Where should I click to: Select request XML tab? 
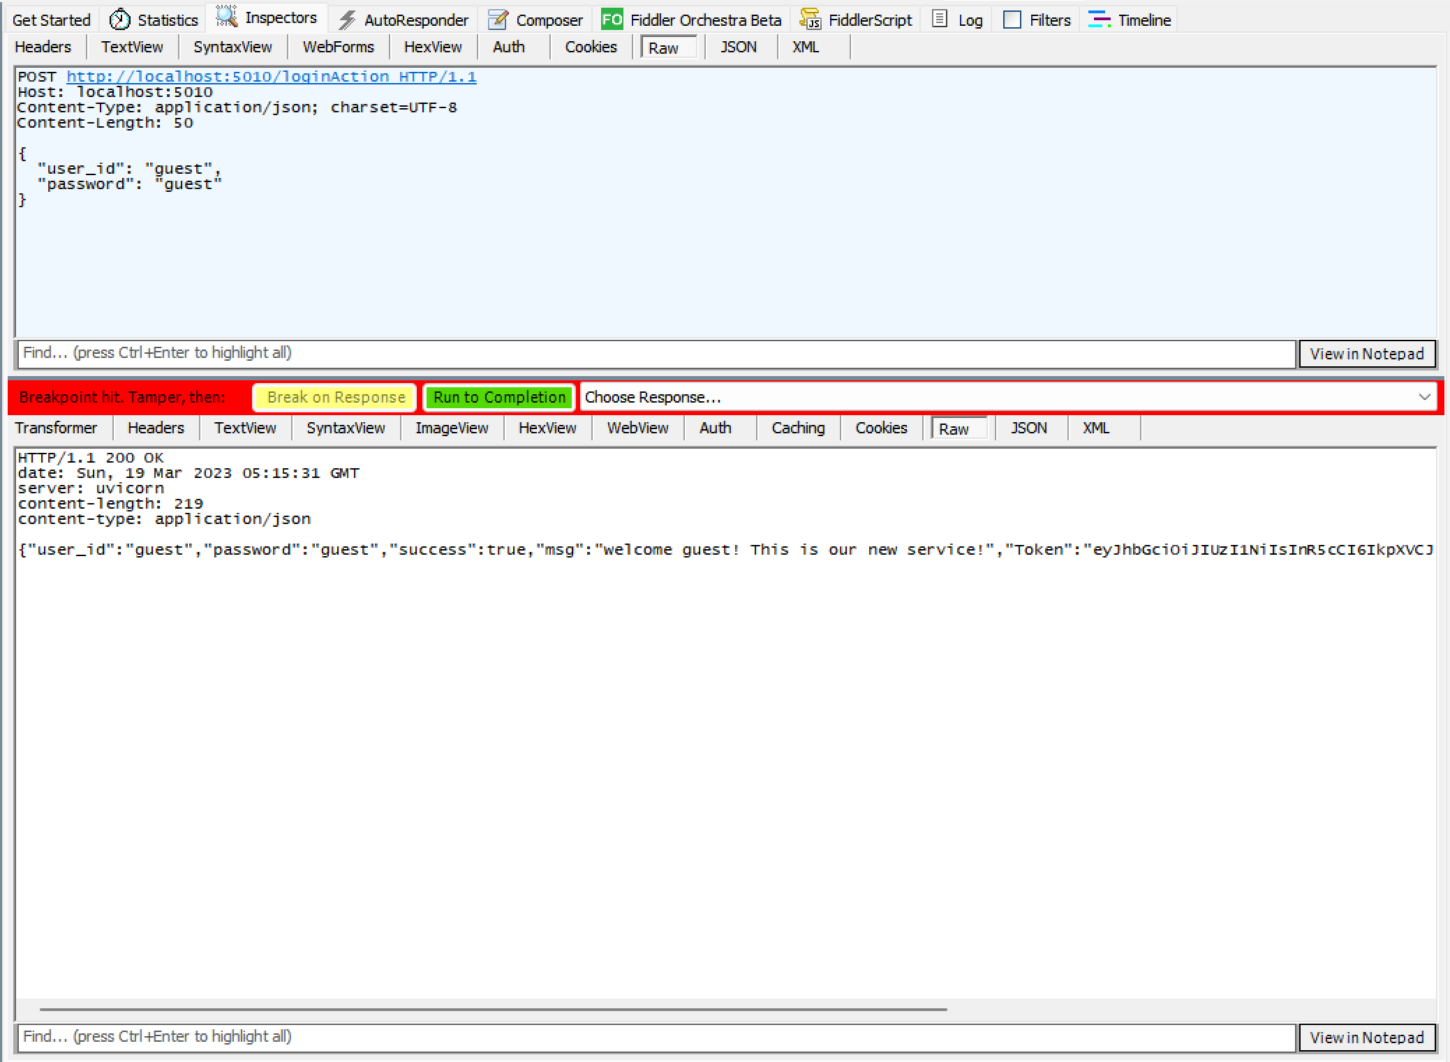806,47
